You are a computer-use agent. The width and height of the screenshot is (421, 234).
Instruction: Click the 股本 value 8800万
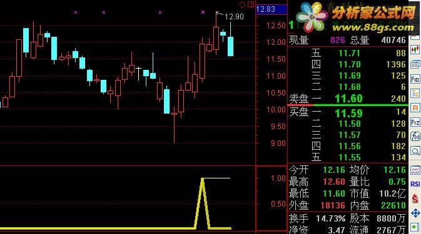(x=391, y=219)
